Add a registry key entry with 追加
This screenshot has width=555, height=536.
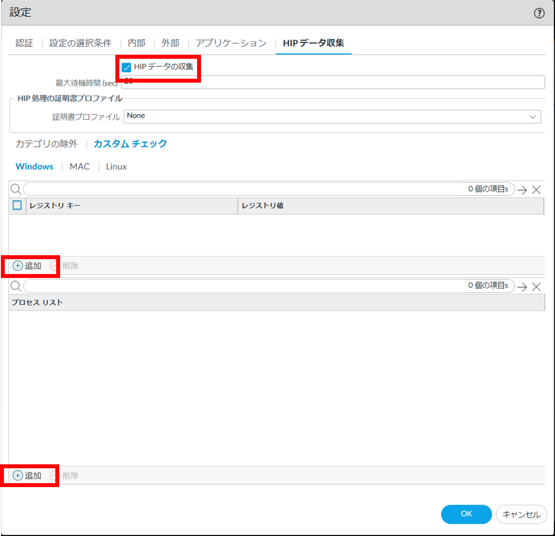pyautogui.click(x=27, y=266)
